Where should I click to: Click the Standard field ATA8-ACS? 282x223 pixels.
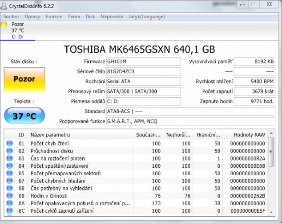[x=191, y=111]
